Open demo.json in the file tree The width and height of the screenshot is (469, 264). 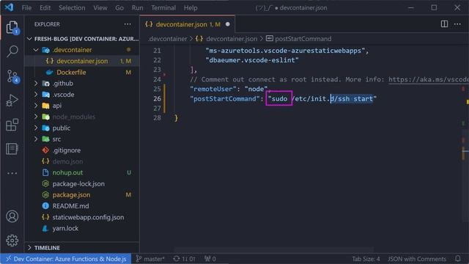[81, 161]
